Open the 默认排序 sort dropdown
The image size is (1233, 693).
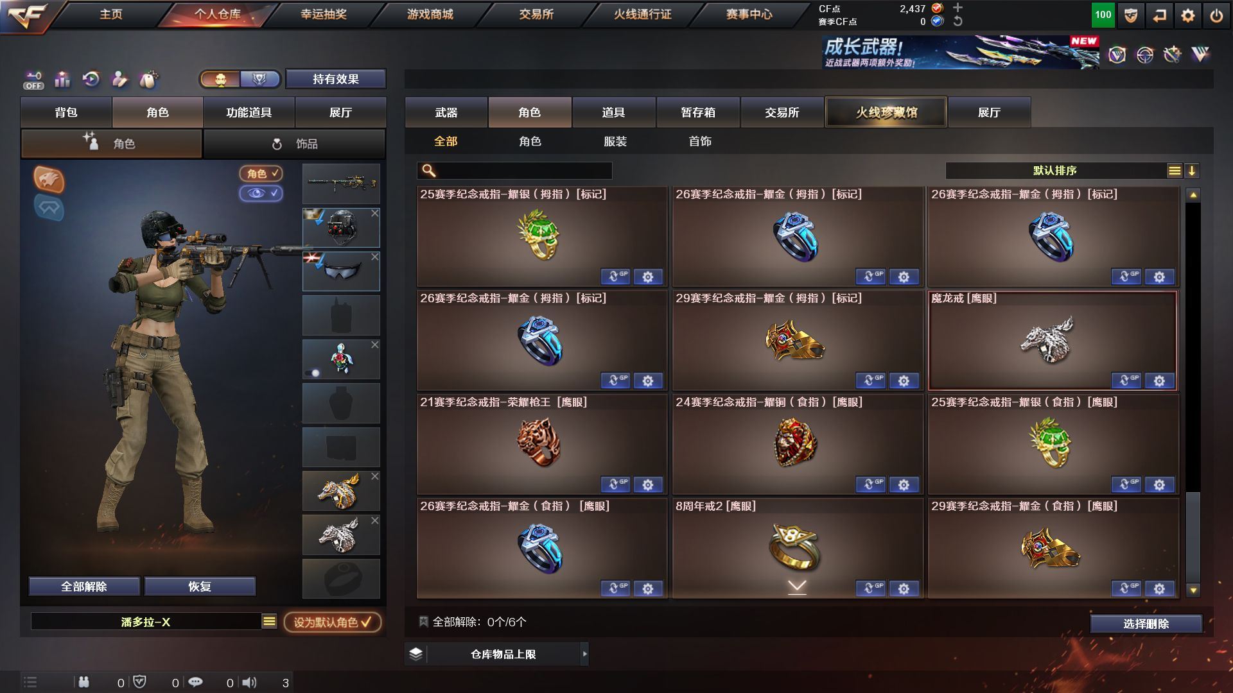point(1054,171)
